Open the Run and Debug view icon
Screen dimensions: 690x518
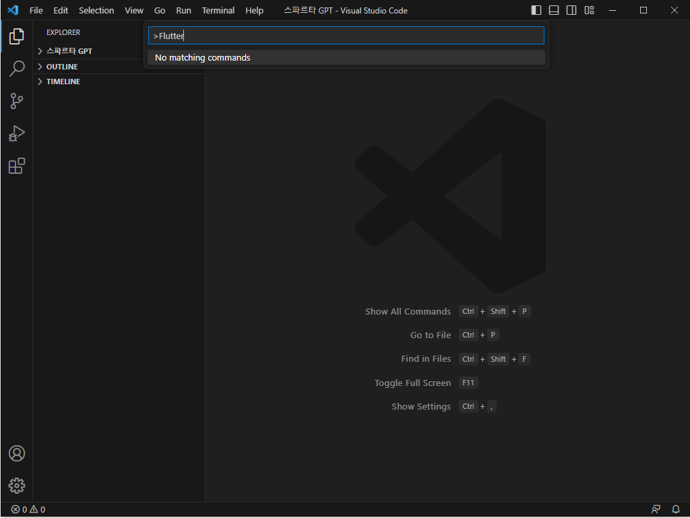[17, 133]
